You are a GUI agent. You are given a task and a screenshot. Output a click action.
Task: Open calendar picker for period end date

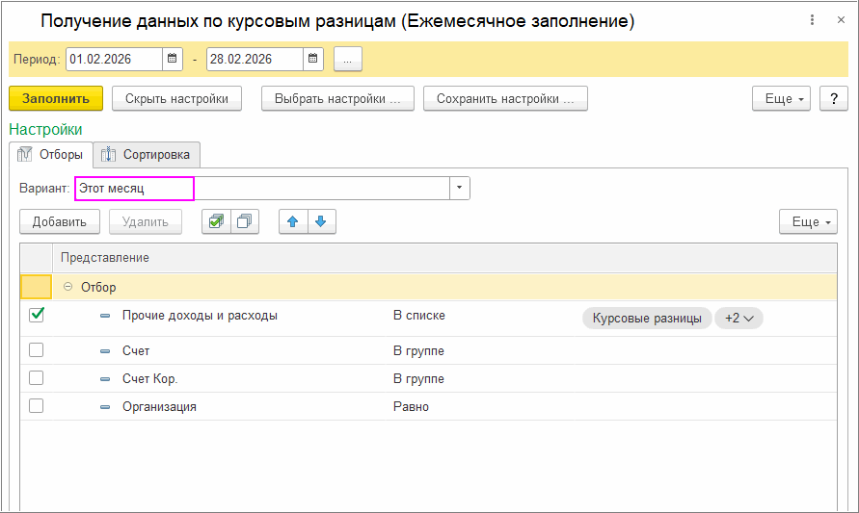(x=313, y=59)
